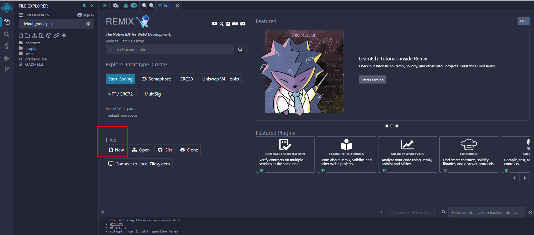
Task: Select first Featured carousel dot
Action: click(387, 126)
